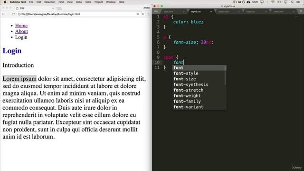Close the style.css tab in Sublime
Viewport: 304px width, 171px height.
[266, 11]
